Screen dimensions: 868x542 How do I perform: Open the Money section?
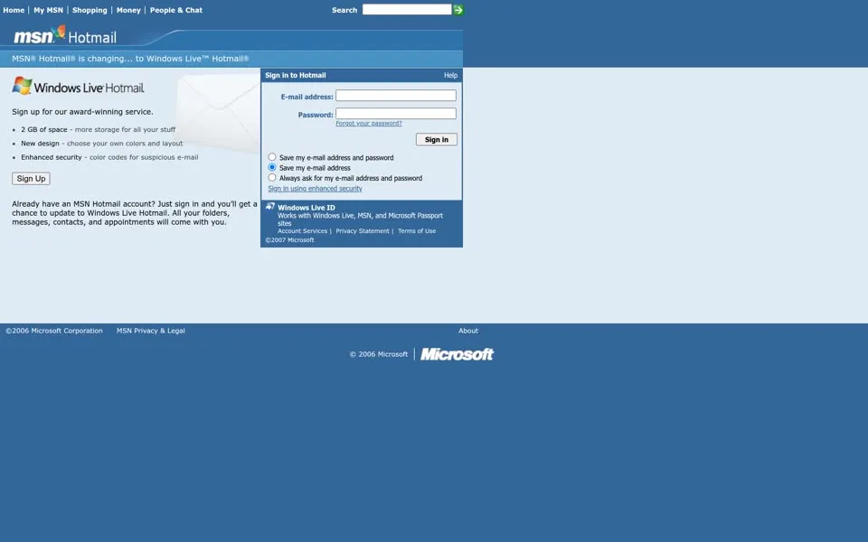click(x=128, y=10)
